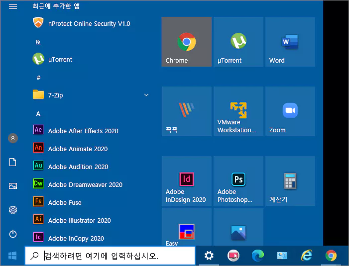Expand the 7-Zip folder chevron
Viewport: 349px width, 266px height.
(146, 95)
